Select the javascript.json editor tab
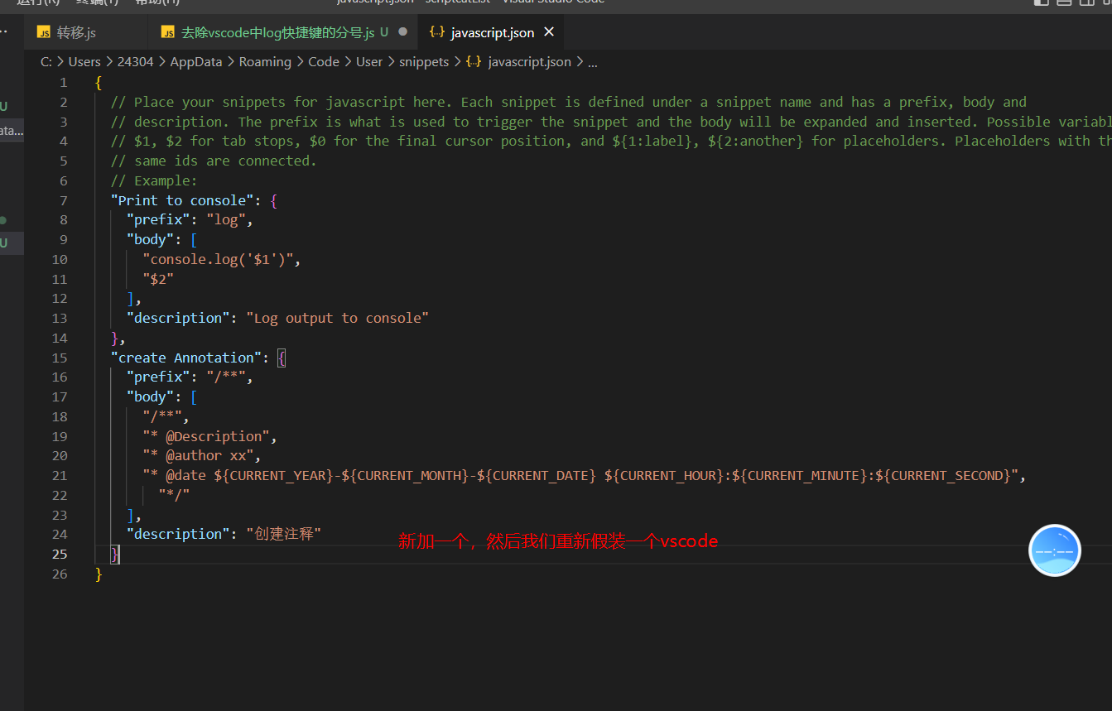Viewport: 1112px width, 711px height. [x=493, y=32]
